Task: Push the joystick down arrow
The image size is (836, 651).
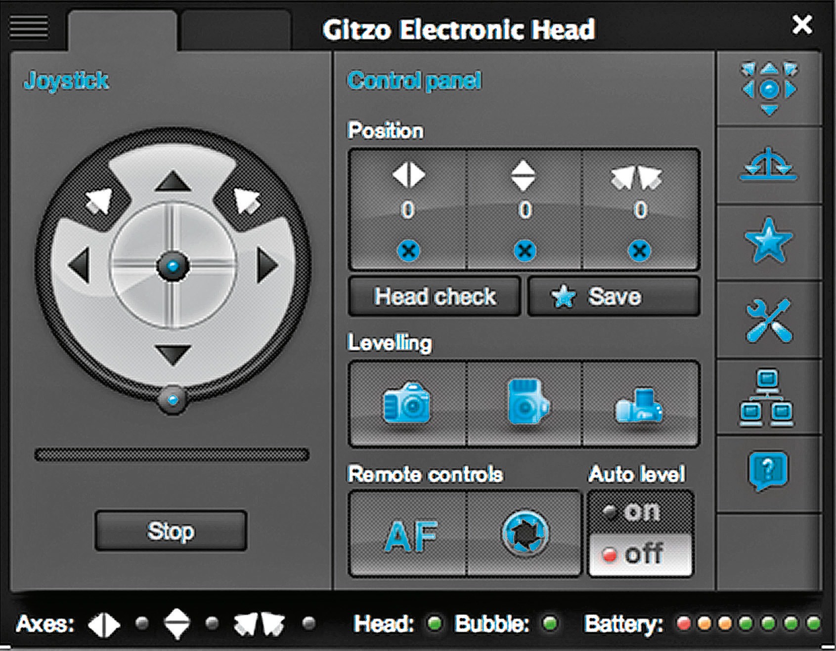Action: tap(173, 355)
